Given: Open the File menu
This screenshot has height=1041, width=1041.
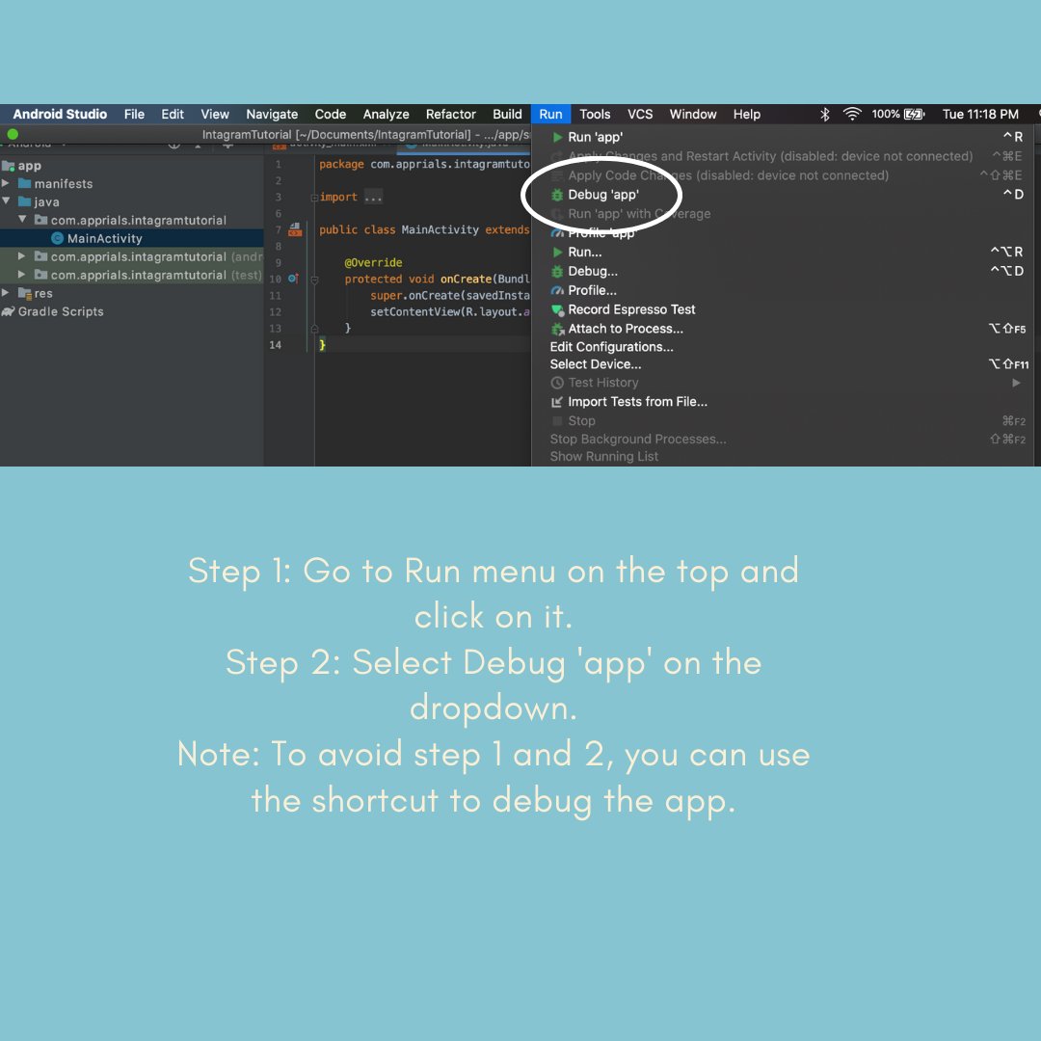Looking at the screenshot, I should pyautogui.click(x=134, y=114).
